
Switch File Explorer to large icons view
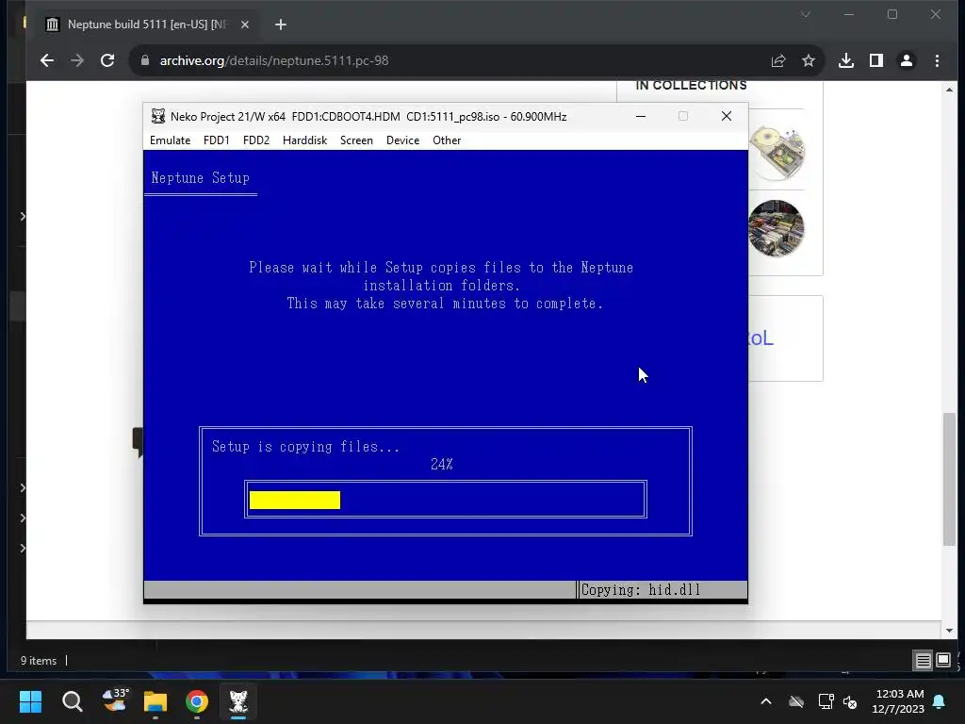pos(942,661)
